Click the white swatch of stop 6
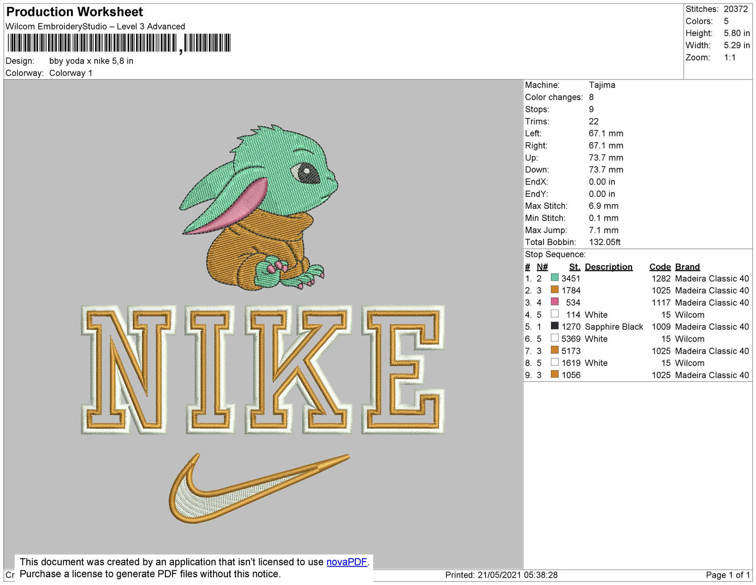This screenshot has height=585, width=756. tap(555, 338)
